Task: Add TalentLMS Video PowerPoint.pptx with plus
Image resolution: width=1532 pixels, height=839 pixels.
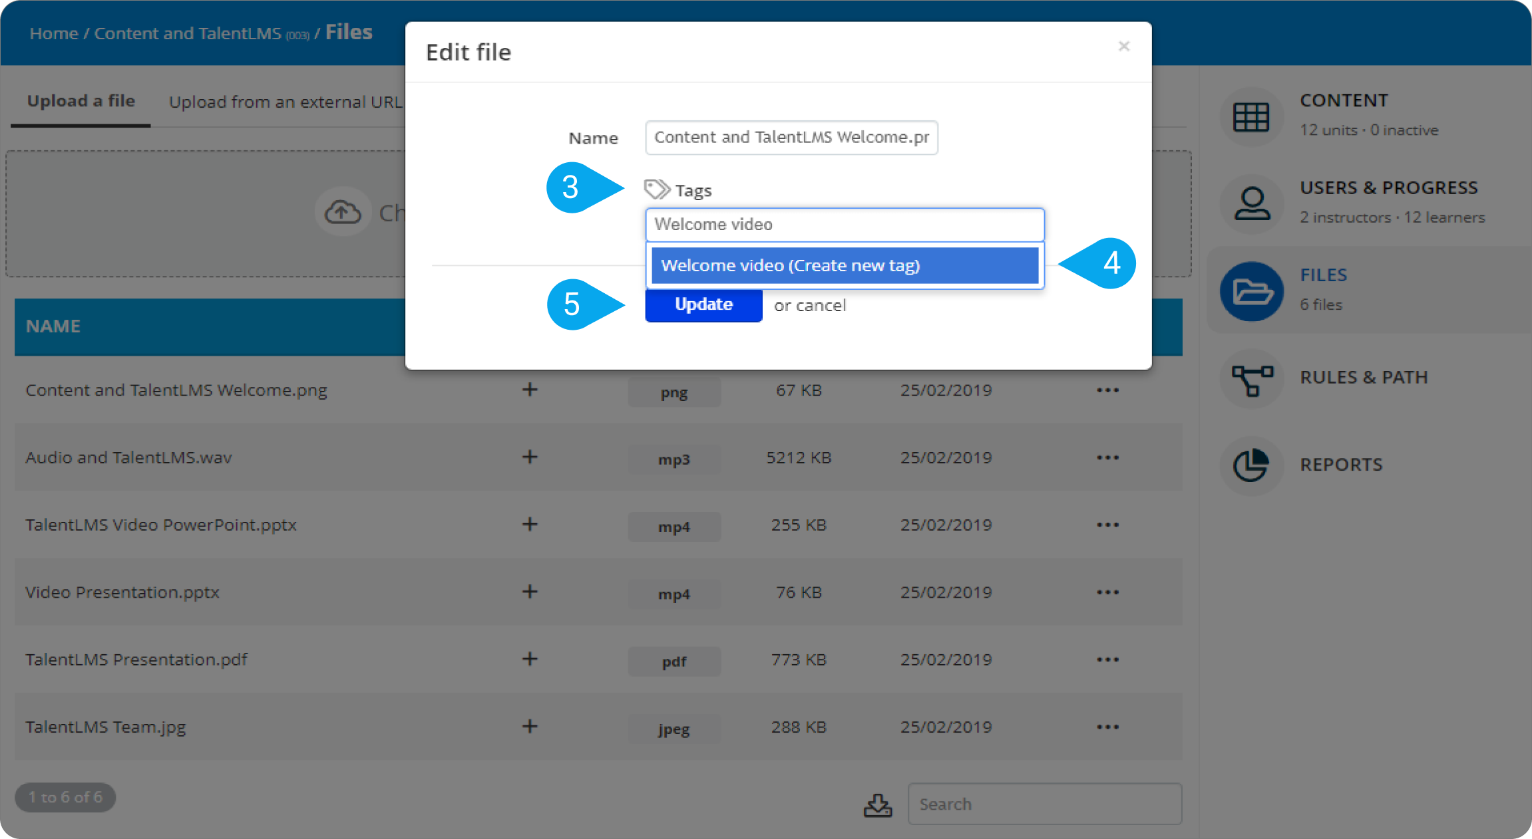Action: point(530,524)
